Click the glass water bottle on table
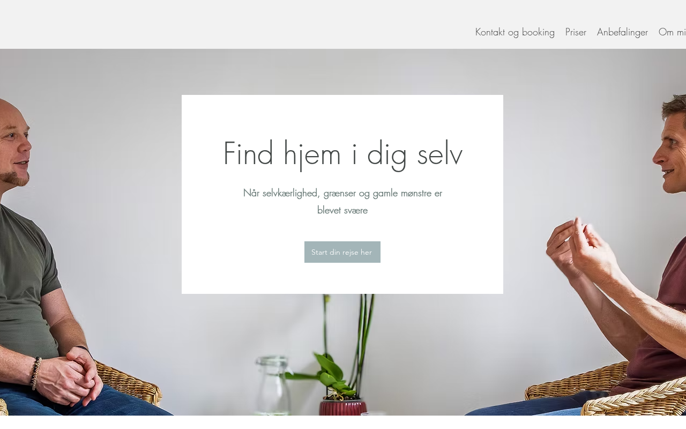 (x=273, y=386)
